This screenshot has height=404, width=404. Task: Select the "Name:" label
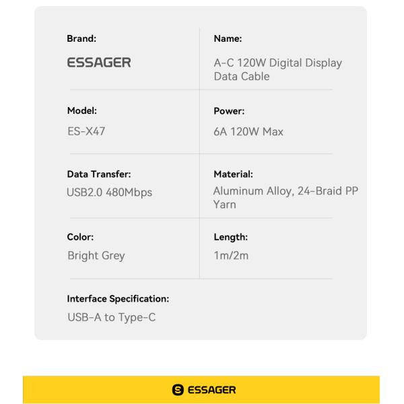(227, 39)
